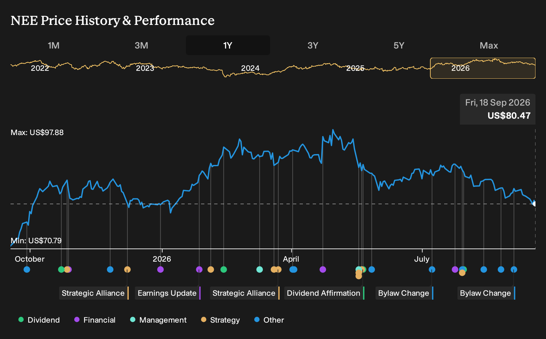This screenshot has width=546, height=339.
Task: Click the white current-price point ending the line
Action: 535,204
